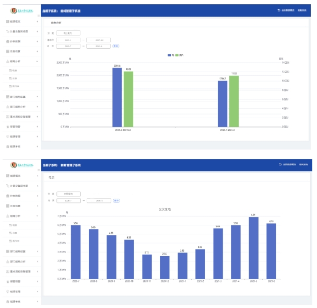Click the 报警预警 sidebar icon on the 电表 page
Screen dimensions: 317x308
(x=8, y=282)
